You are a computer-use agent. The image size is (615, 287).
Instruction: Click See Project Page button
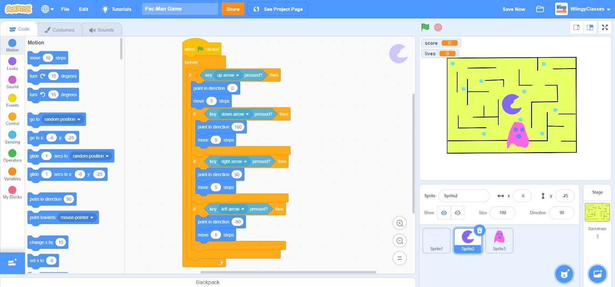tap(278, 9)
